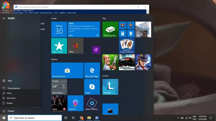Open the Calendar tile showing Monday 30
The height and width of the screenshot is (121, 216).
[x=59, y=29]
